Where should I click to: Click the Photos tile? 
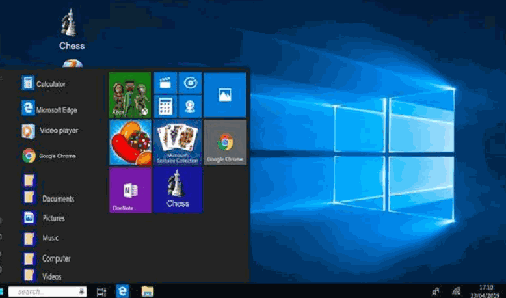point(224,94)
